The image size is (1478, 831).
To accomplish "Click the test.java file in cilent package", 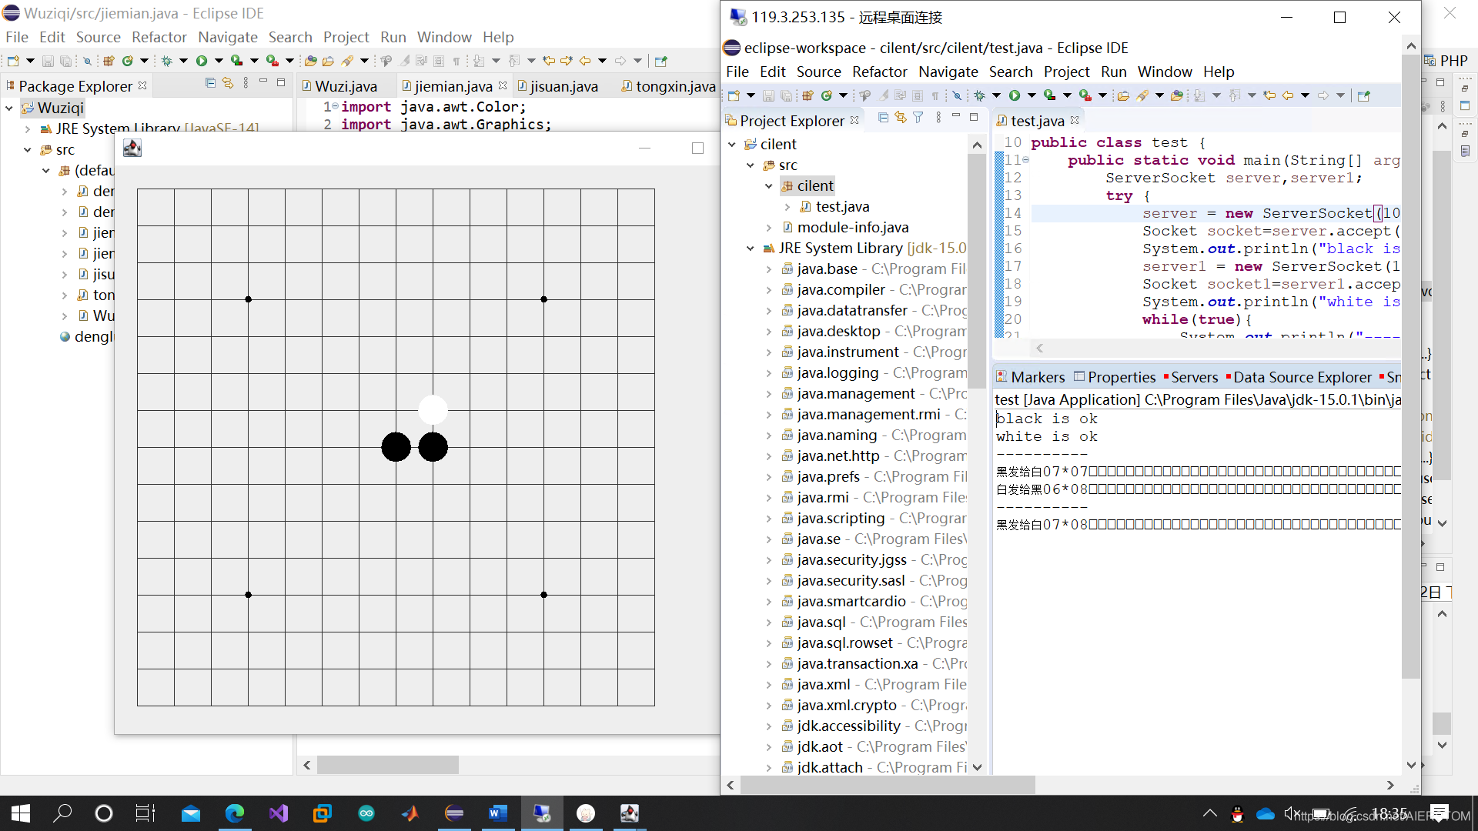I will point(843,206).
